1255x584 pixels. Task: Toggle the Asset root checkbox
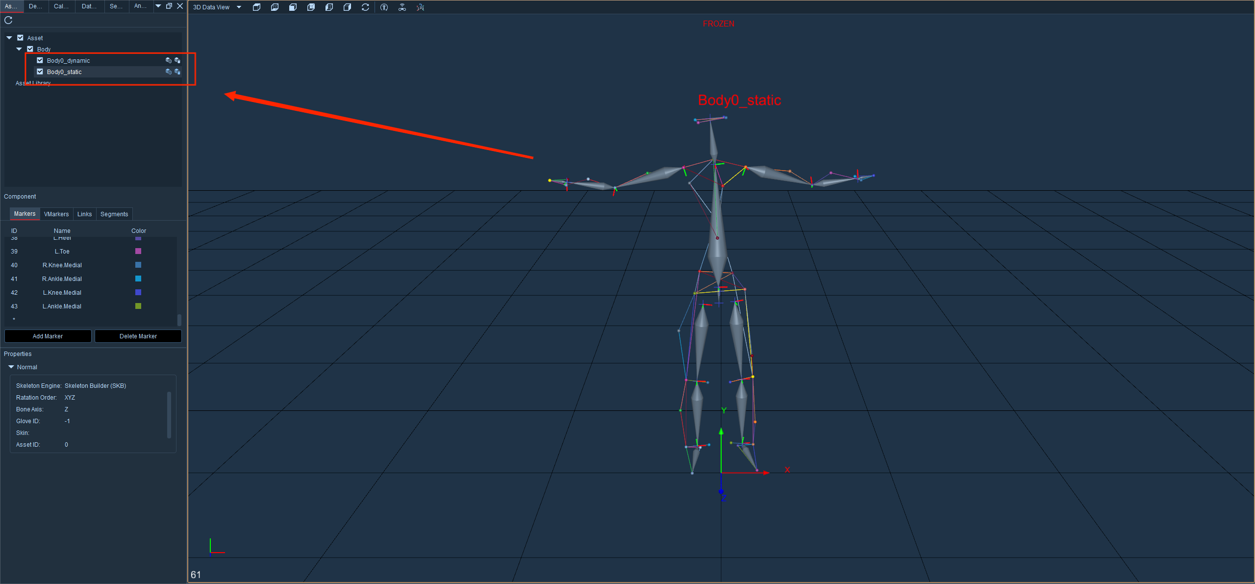point(20,38)
